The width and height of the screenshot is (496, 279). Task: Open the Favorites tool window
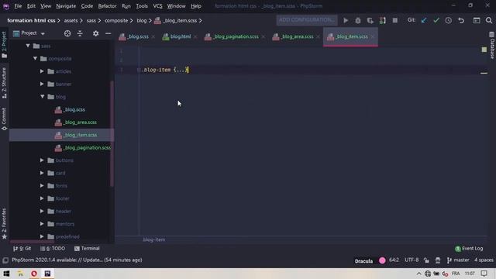4,223
